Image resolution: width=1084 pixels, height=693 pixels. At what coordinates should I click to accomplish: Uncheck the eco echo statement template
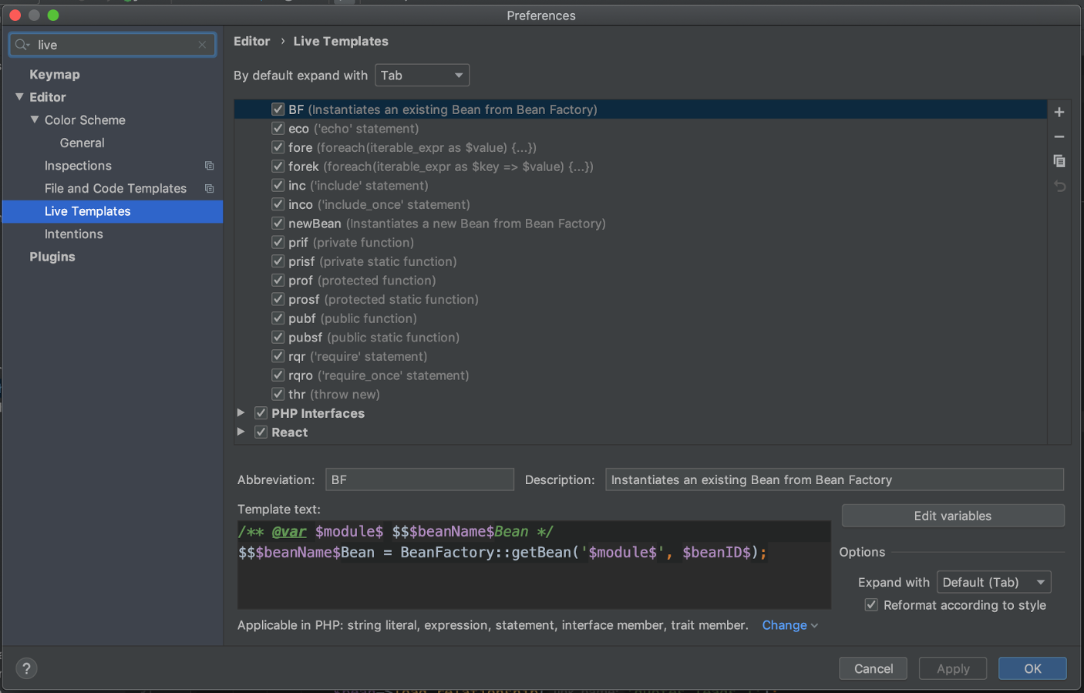(x=278, y=129)
